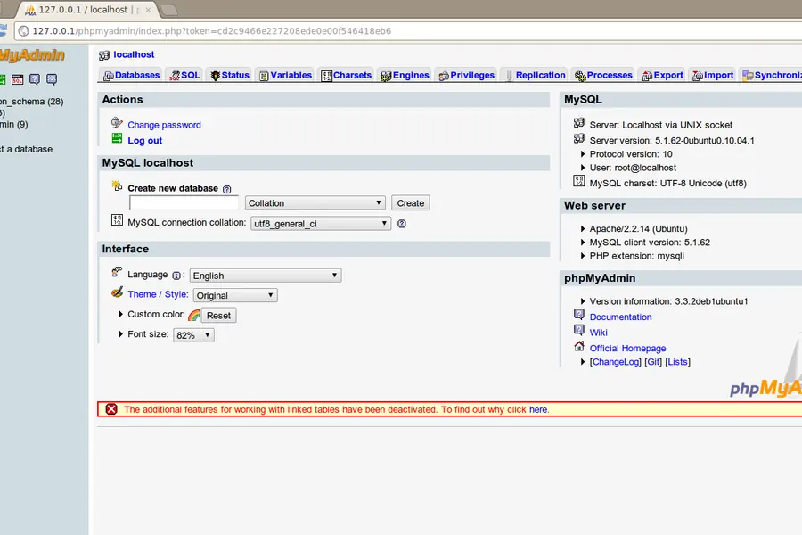Click the browser address bar URL
Viewport: 802px width, 535px height.
pyautogui.click(x=212, y=30)
